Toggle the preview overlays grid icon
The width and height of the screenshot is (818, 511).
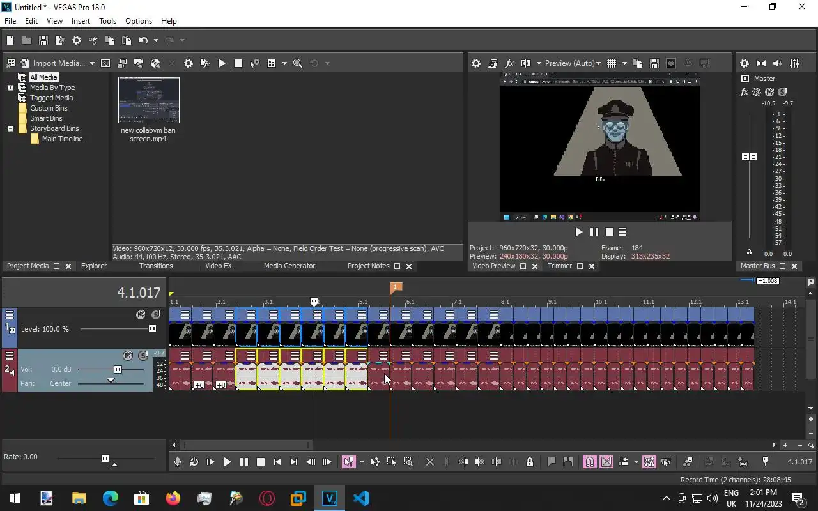[x=612, y=63]
